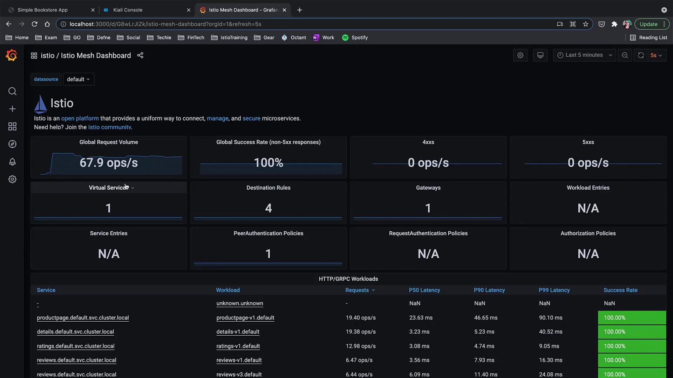Cycle view mode with the monitor icon
Viewport: 673px width, 378px height.
click(x=540, y=55)
